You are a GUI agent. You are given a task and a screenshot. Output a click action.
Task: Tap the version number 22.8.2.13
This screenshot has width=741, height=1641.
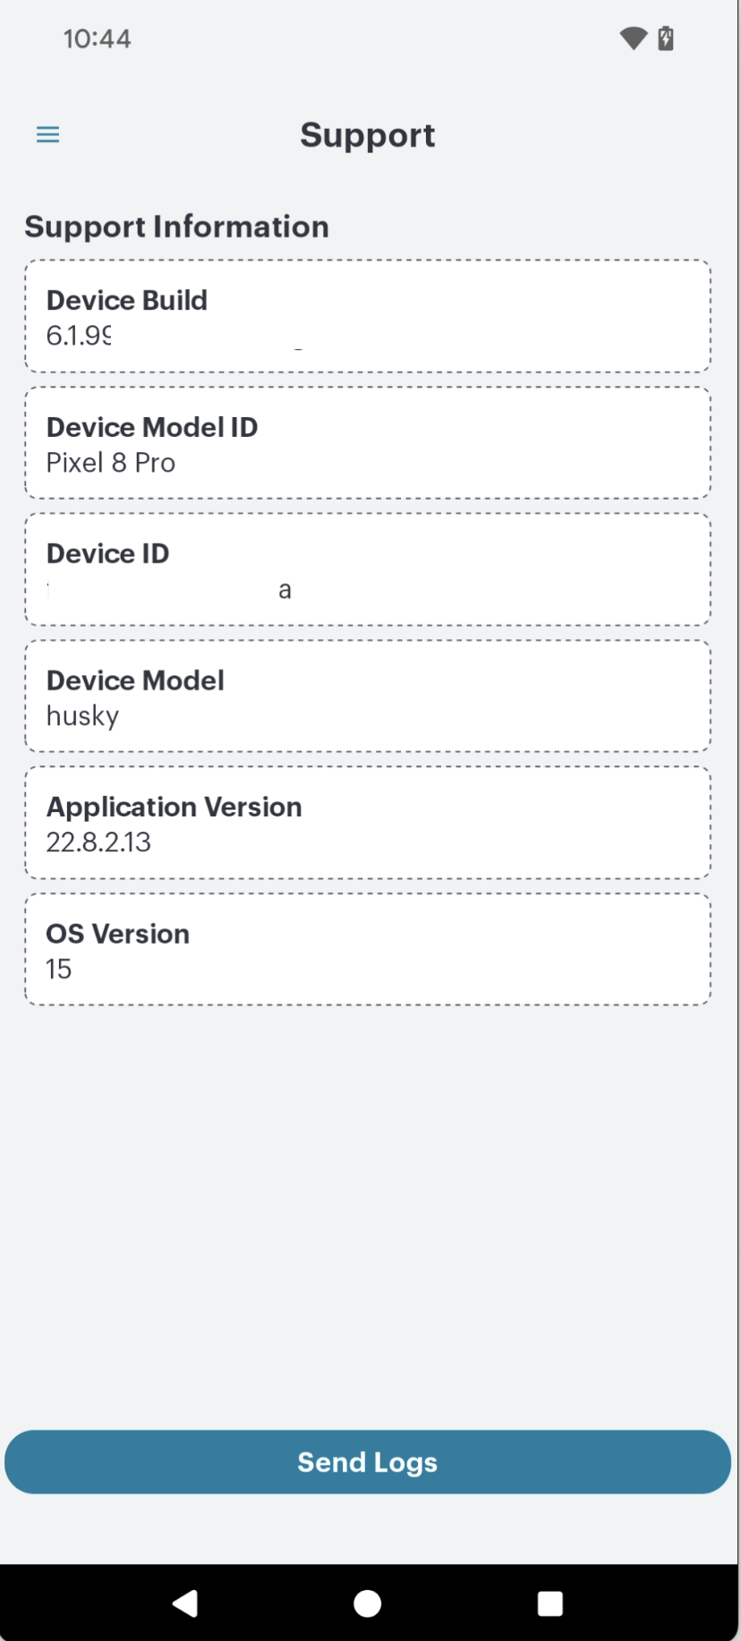98,842
